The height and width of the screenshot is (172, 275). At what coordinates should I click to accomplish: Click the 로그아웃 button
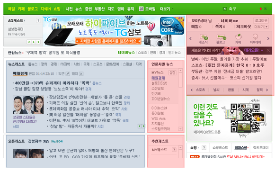(261, 21)
